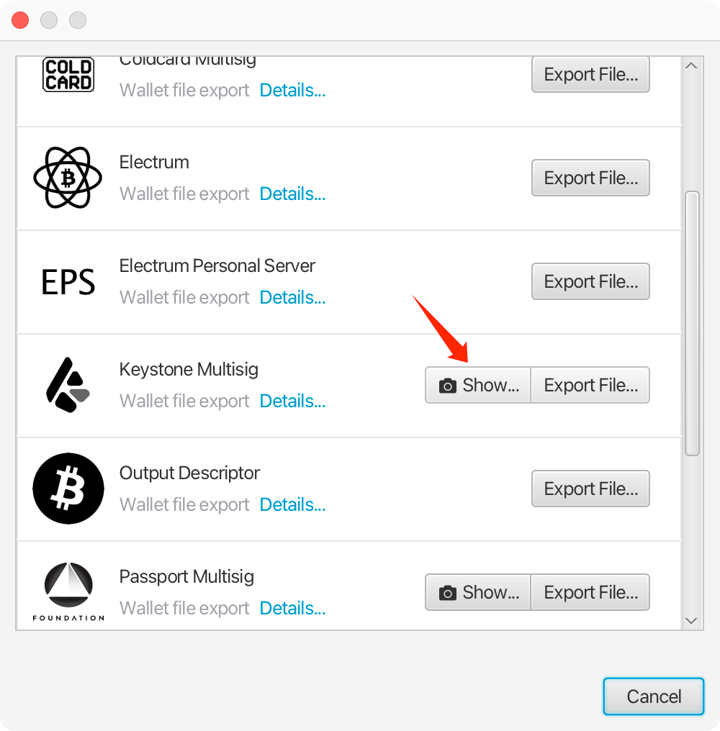Click the scrollbar up arrow
Image resolution: width=720 pixels, height=731 pixels.
691,65
